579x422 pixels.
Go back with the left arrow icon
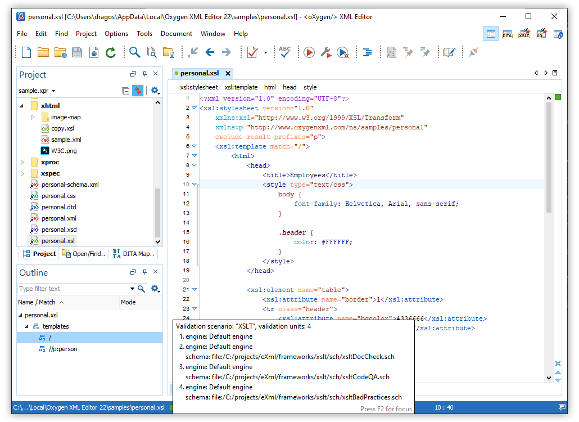pyautogui.click(x=210, y=52)
